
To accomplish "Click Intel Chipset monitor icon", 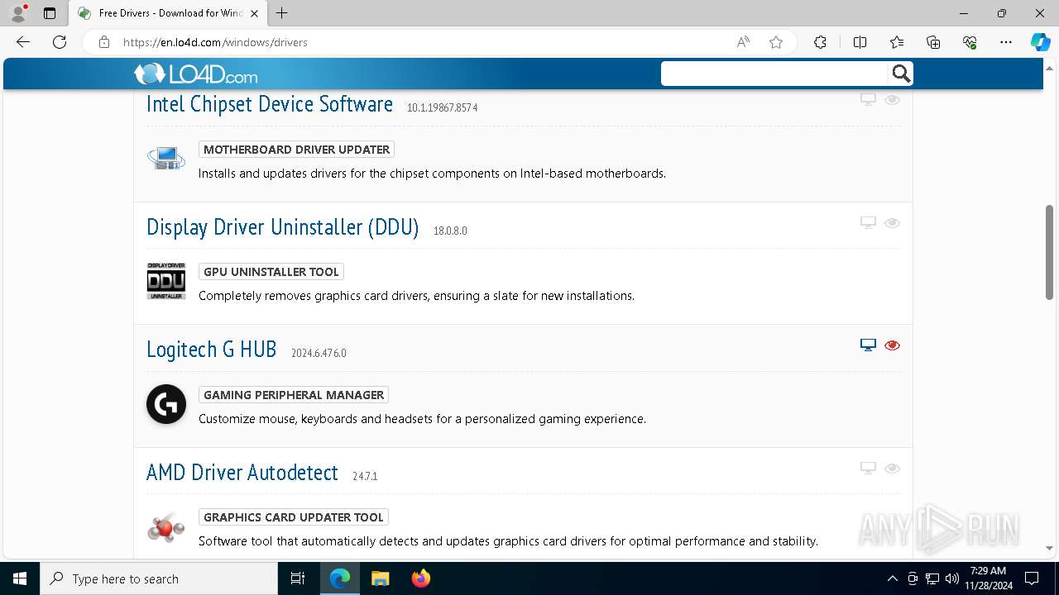I will point(868,99).
